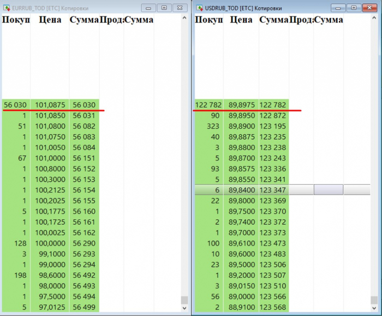The width and height of the screenshot is (382, 316).
Task: Select the highlighted 89,8400 price row
Action: [241, 189]
